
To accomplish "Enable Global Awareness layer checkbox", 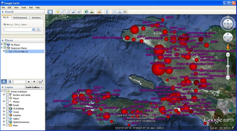I will pyautogui.click(x=7, y=122).
